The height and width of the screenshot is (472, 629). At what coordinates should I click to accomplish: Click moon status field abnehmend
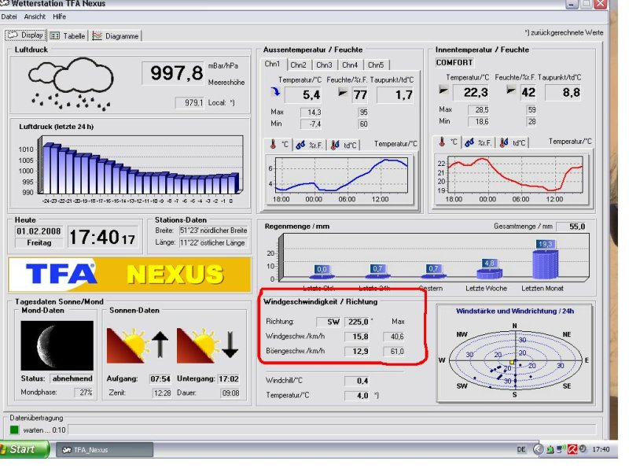coord(72,378)
